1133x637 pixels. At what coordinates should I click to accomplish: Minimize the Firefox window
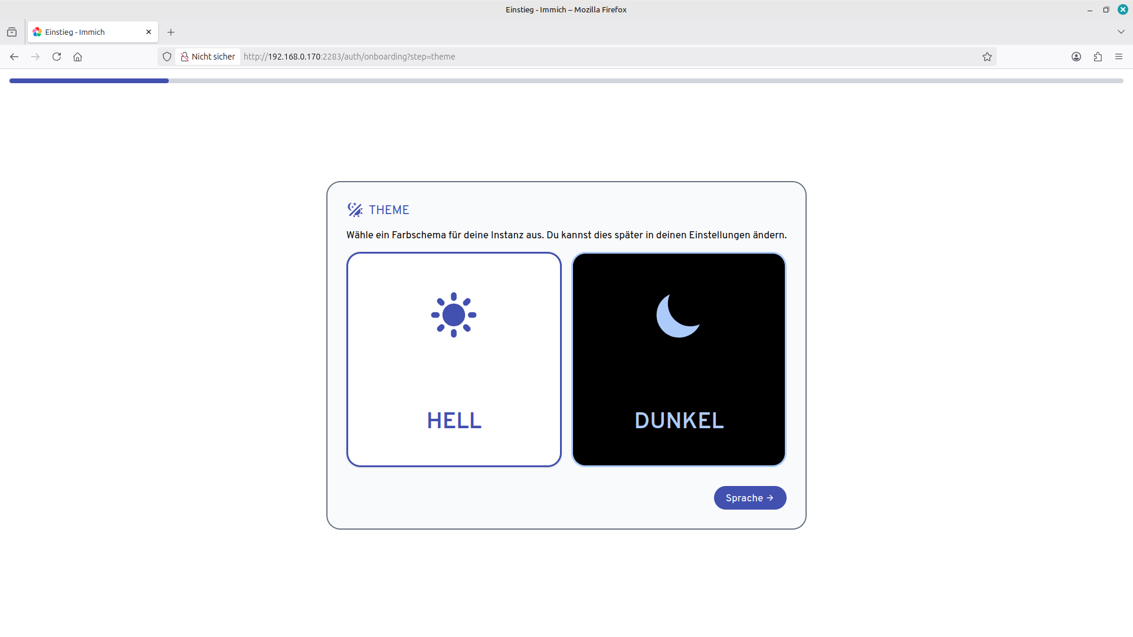[x=1090, y=9]
